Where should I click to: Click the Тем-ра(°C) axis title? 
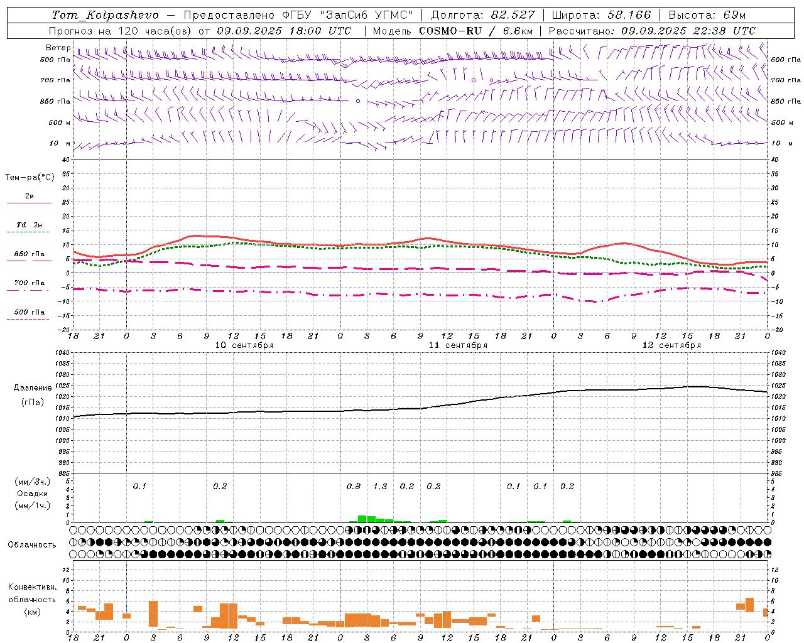[x=30, y=178]
